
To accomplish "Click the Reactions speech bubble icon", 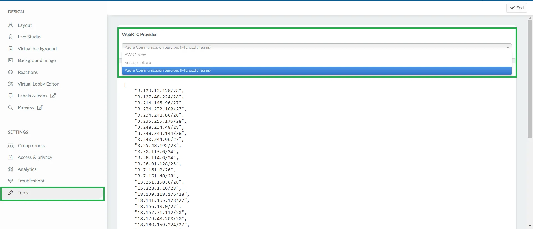I will [11, 72].
